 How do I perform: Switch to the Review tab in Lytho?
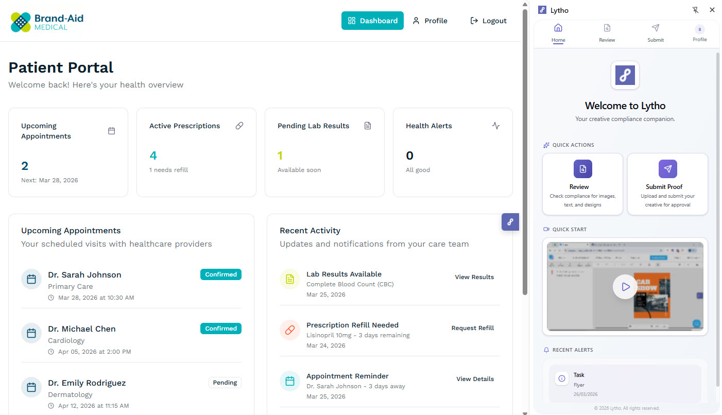tap(607, 33)
